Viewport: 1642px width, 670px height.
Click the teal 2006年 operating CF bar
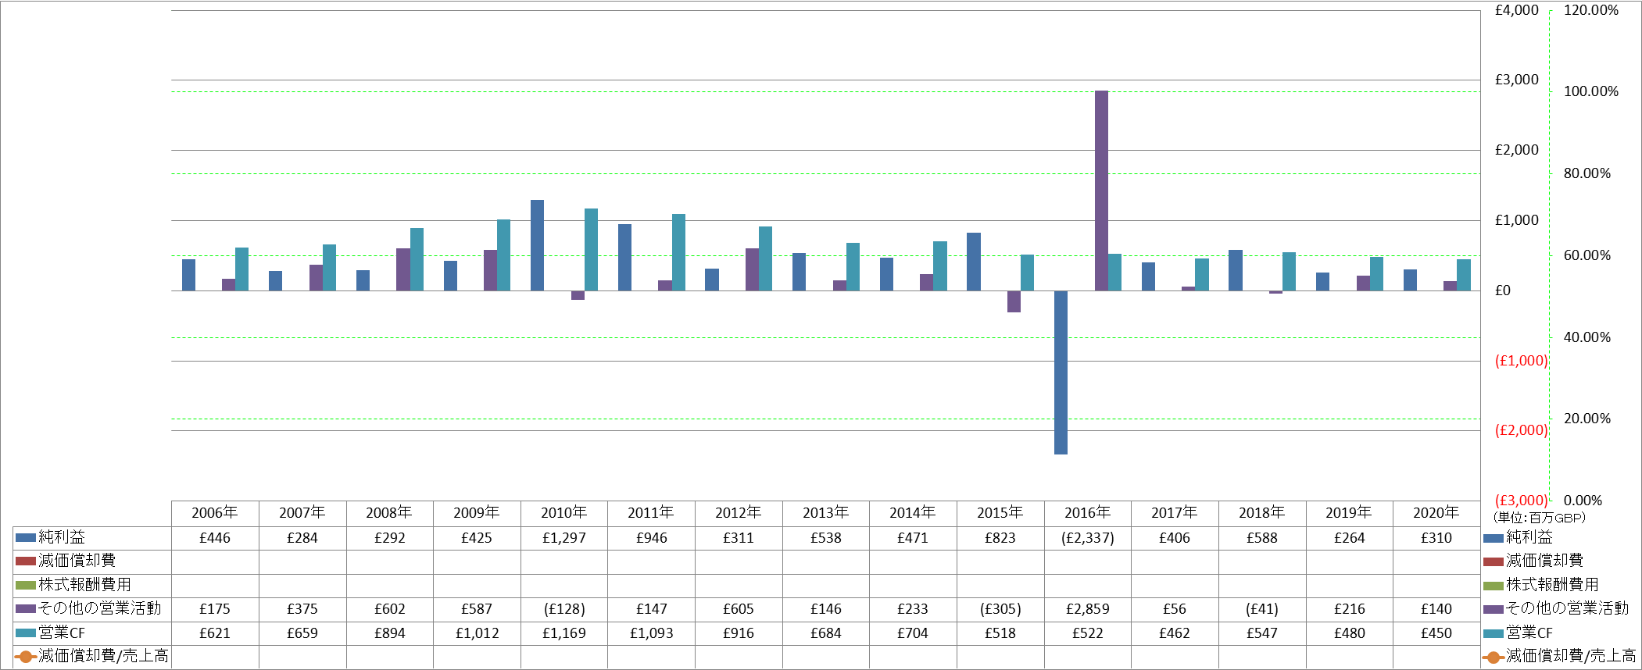tap(241, 269)
